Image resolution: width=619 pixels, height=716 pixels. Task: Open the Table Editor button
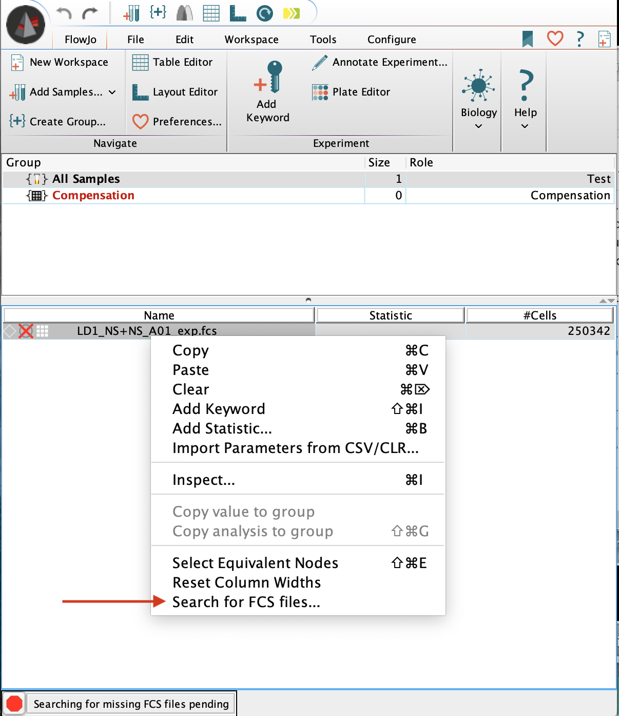point(172,63)
